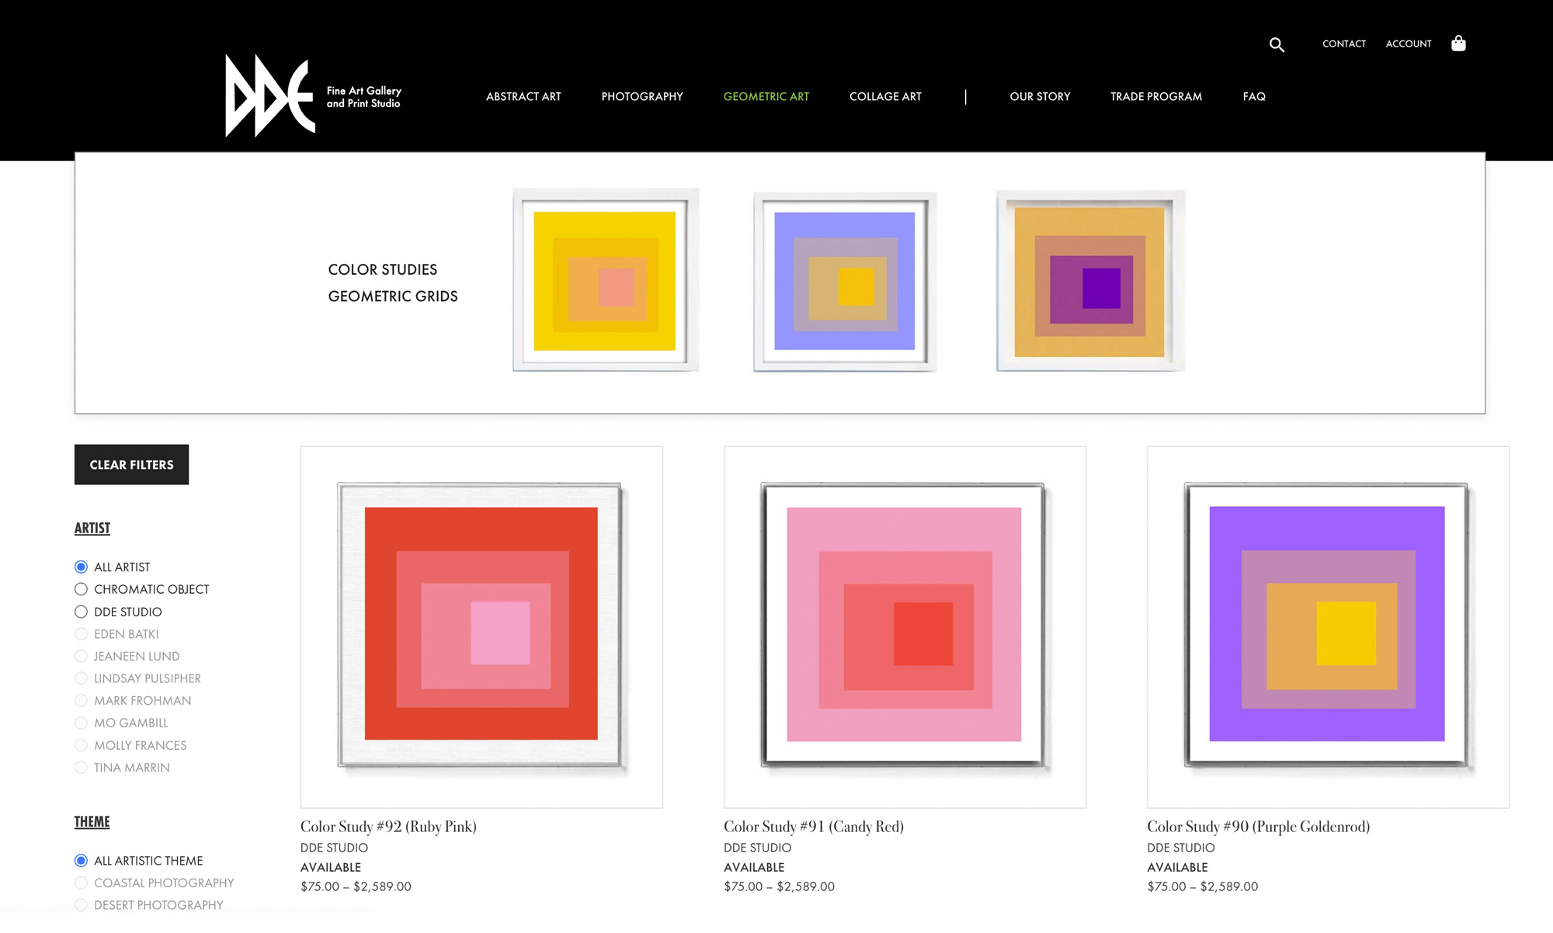The height and width of the screenshot is (933, 1553).
Task: Open the Account link
Action: (x=1408, y=43)
